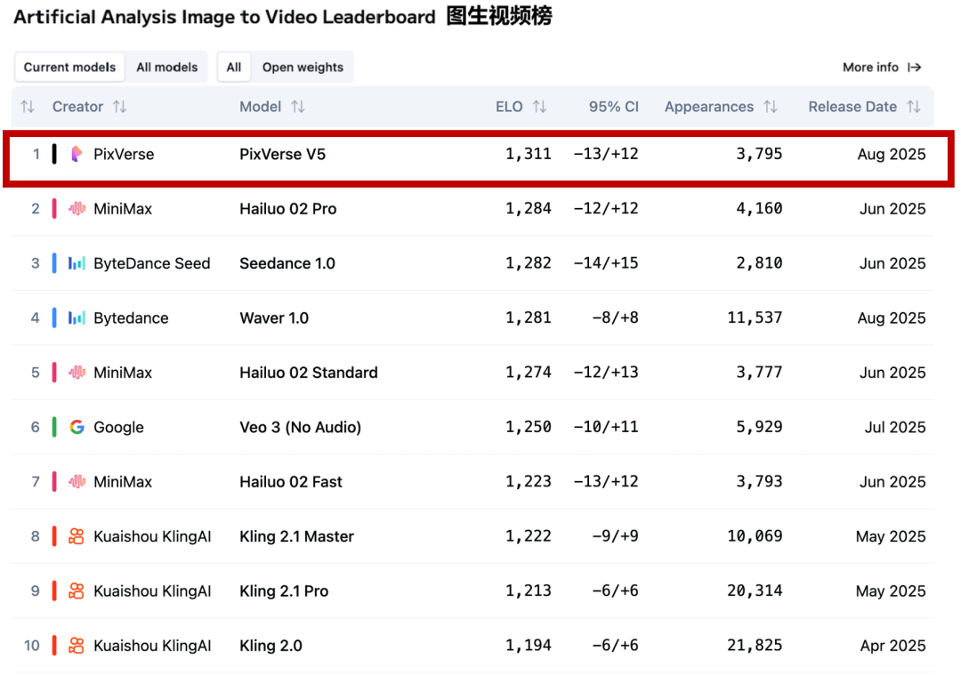Click the appearances count 4,160

coord(759,209)
